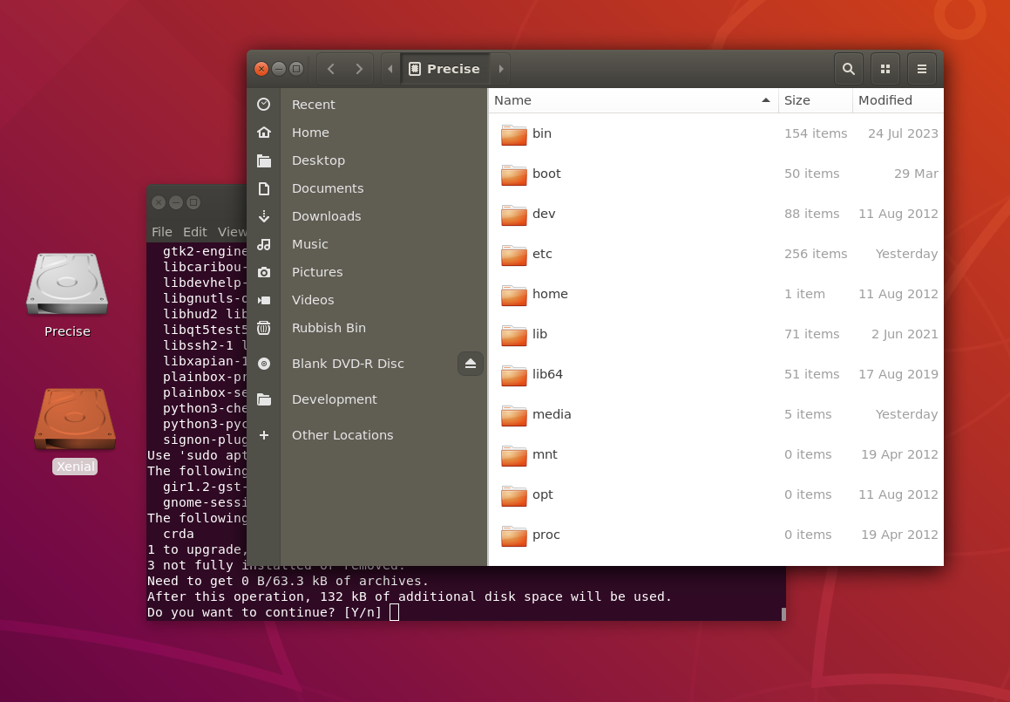This screenshot has width=1010, height=702.
Task: Click the terminal scrollbar handle
Action: (783, 614)
